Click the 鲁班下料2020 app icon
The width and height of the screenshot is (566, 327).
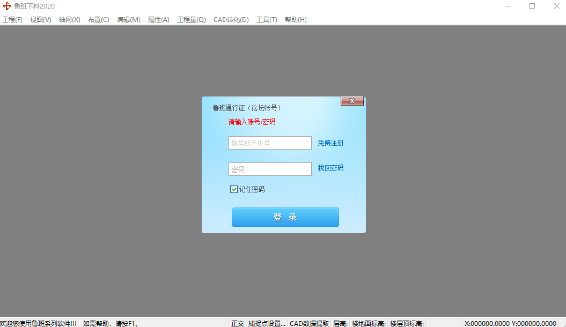[x=7, y=6]
